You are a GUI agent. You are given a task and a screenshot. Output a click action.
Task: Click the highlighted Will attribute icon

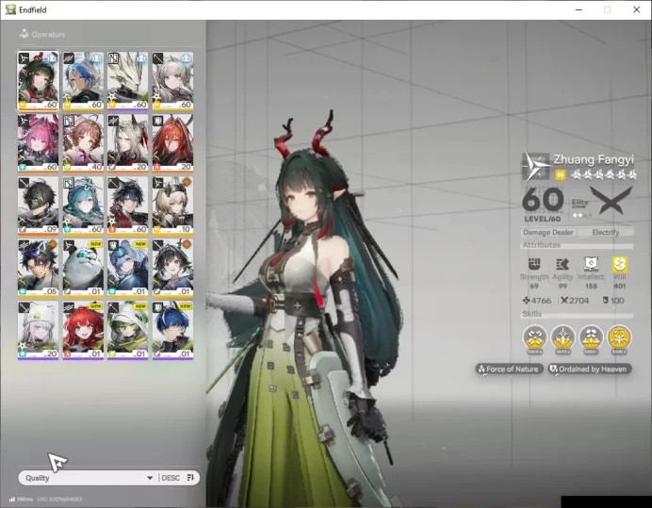[x=620, y=264]
